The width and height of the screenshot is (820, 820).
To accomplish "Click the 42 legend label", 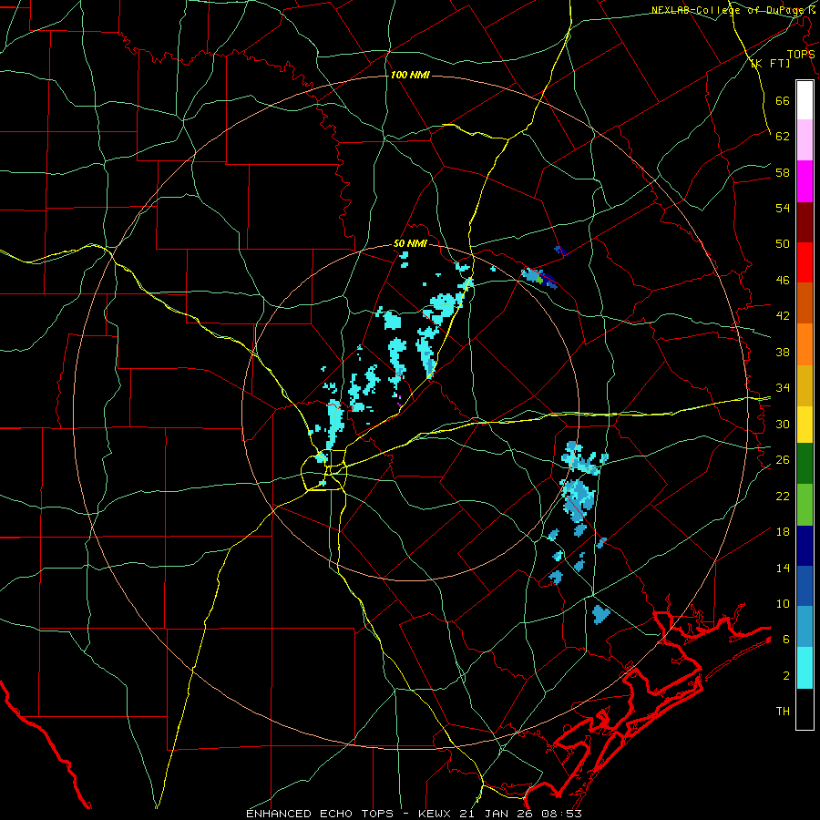I will pyautogui.click(x=783, y=315).
